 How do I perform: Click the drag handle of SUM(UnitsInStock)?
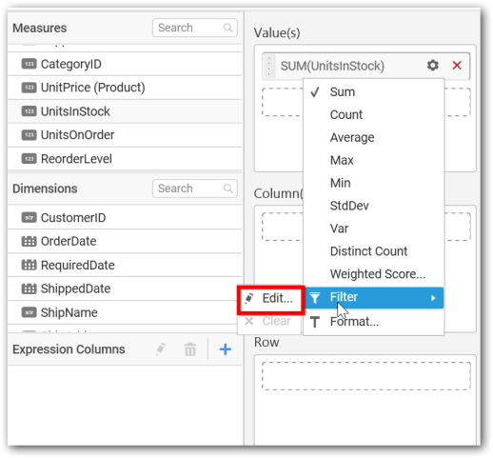pos(269,66)
